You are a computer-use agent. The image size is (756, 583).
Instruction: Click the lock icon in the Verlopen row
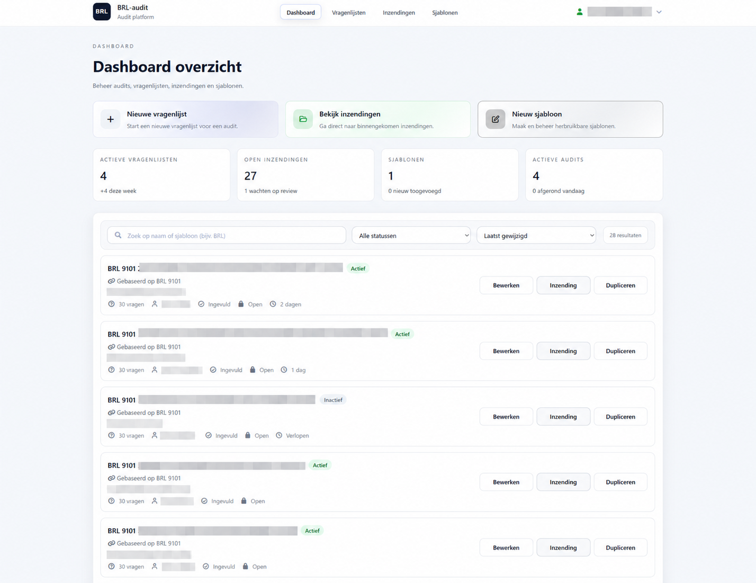(x=248, y=435)
